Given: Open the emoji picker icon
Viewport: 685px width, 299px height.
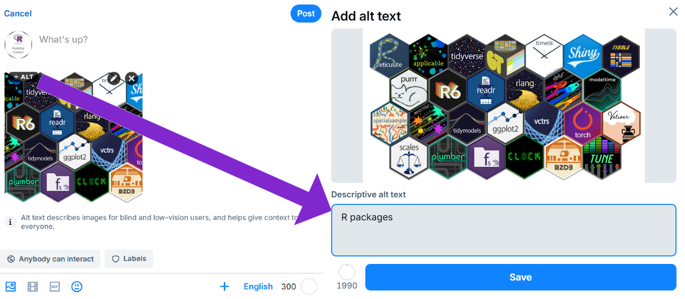Looking at the screenshot, I should coord(77,286).
